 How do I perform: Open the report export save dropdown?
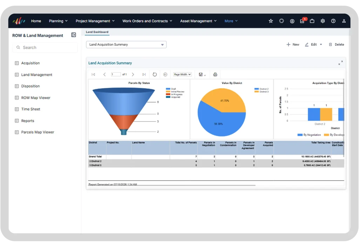click(x=202, y=75)
